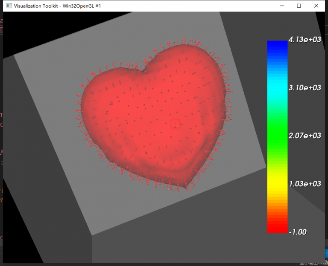Click the small red circle marker on heart

click(x=174, y=124)
